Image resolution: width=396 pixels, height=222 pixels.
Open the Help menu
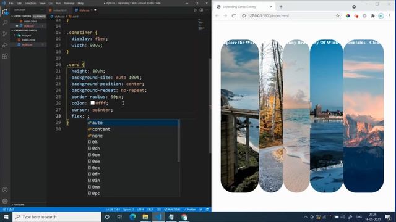coord(80,3)
